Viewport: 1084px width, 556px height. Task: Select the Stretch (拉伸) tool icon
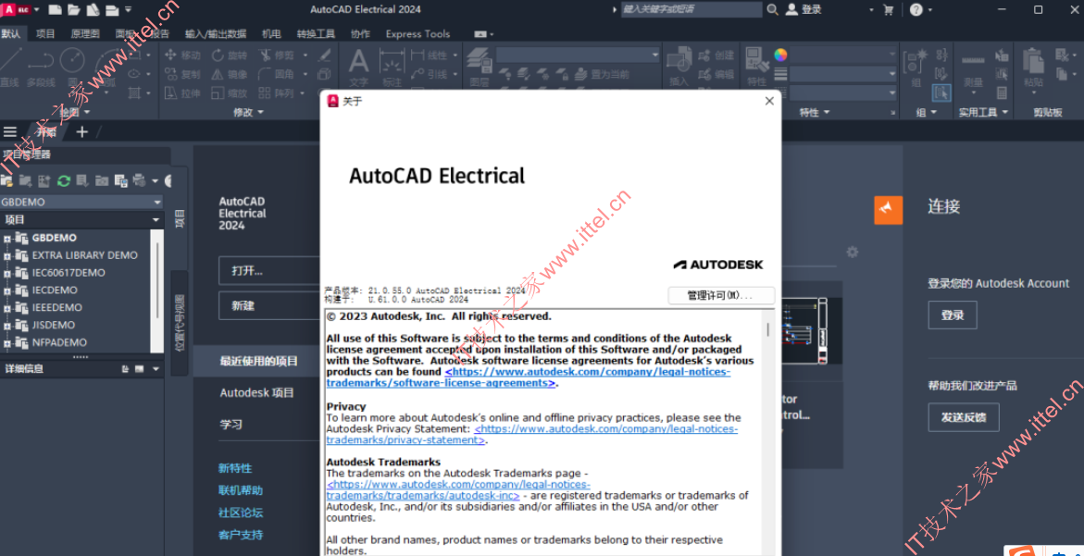point(171,93)
